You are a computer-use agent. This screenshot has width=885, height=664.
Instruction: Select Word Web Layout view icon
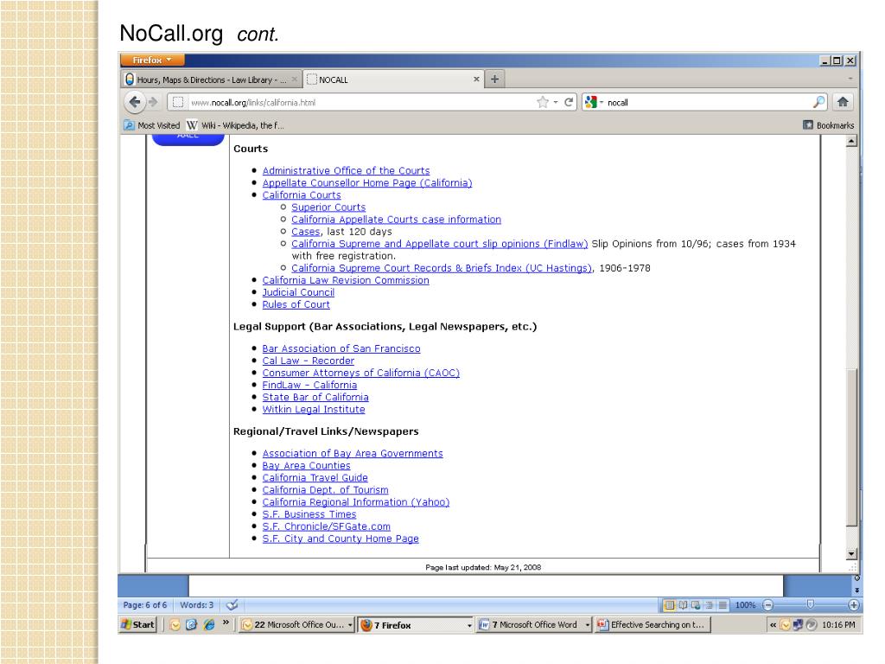tap(696, 605)
